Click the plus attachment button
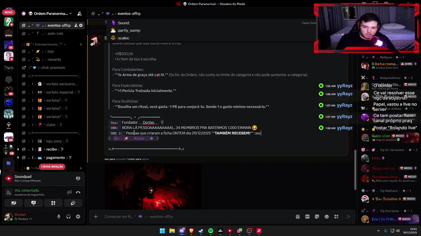The width and height of the screenshot is (421, 236). (96, 217)
